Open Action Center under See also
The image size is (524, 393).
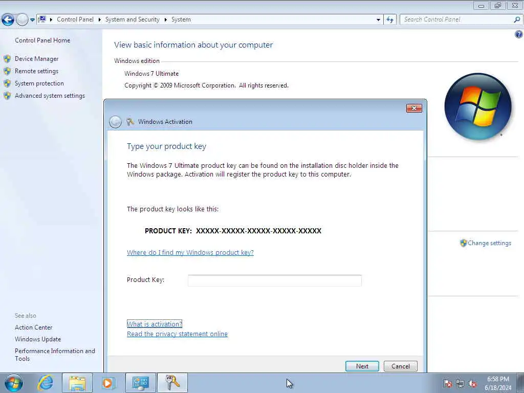point(33,327)
